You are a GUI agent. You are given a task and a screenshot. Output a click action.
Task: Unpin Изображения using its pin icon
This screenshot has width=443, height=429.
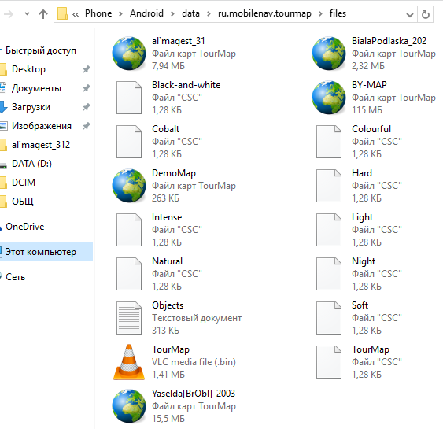(x=87, y=126)
